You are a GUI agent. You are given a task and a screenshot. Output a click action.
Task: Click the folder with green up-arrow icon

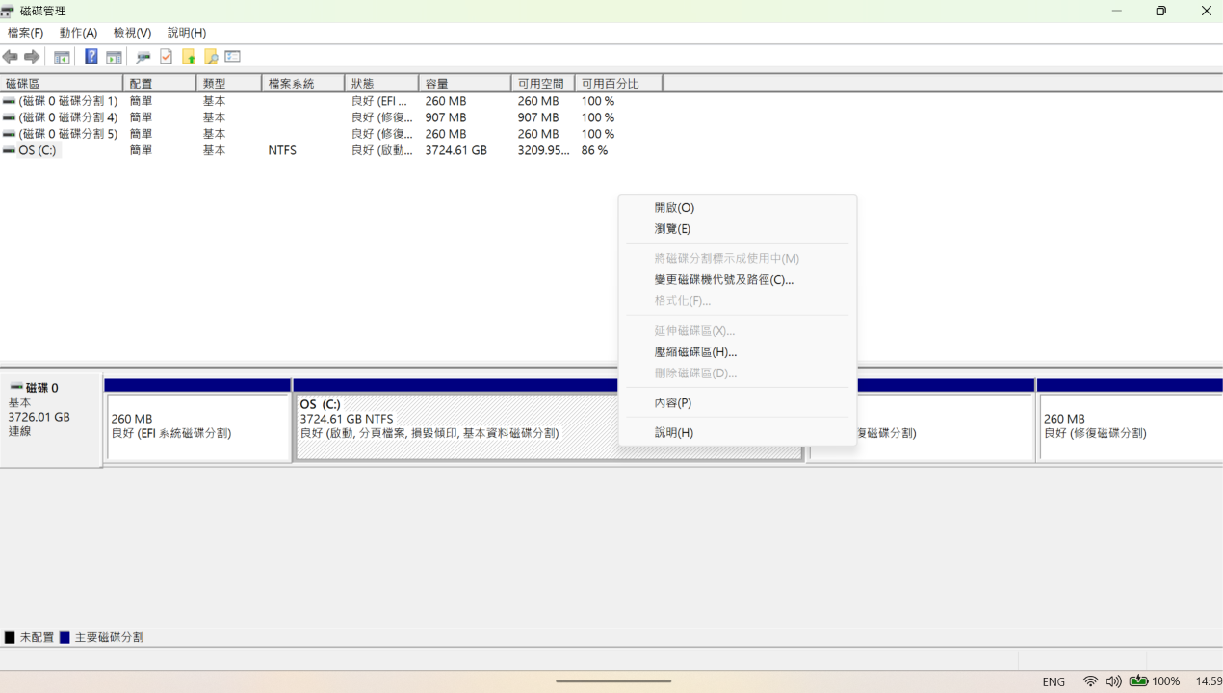(x=189, y=57)
